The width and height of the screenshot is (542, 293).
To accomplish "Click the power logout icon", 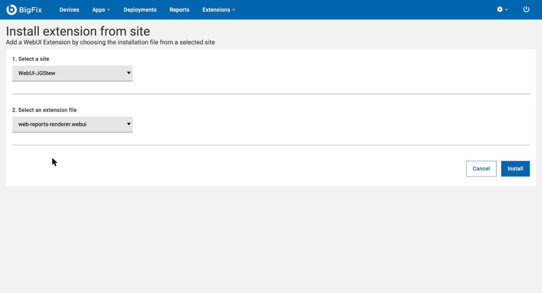I will click(526, 10).
